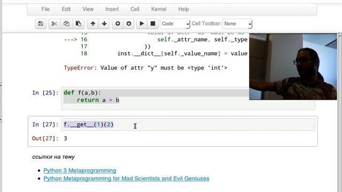The height and width of the screenshot is (192, 342).
Task: Click the Out[27]: output label
Action: (45, 139)
